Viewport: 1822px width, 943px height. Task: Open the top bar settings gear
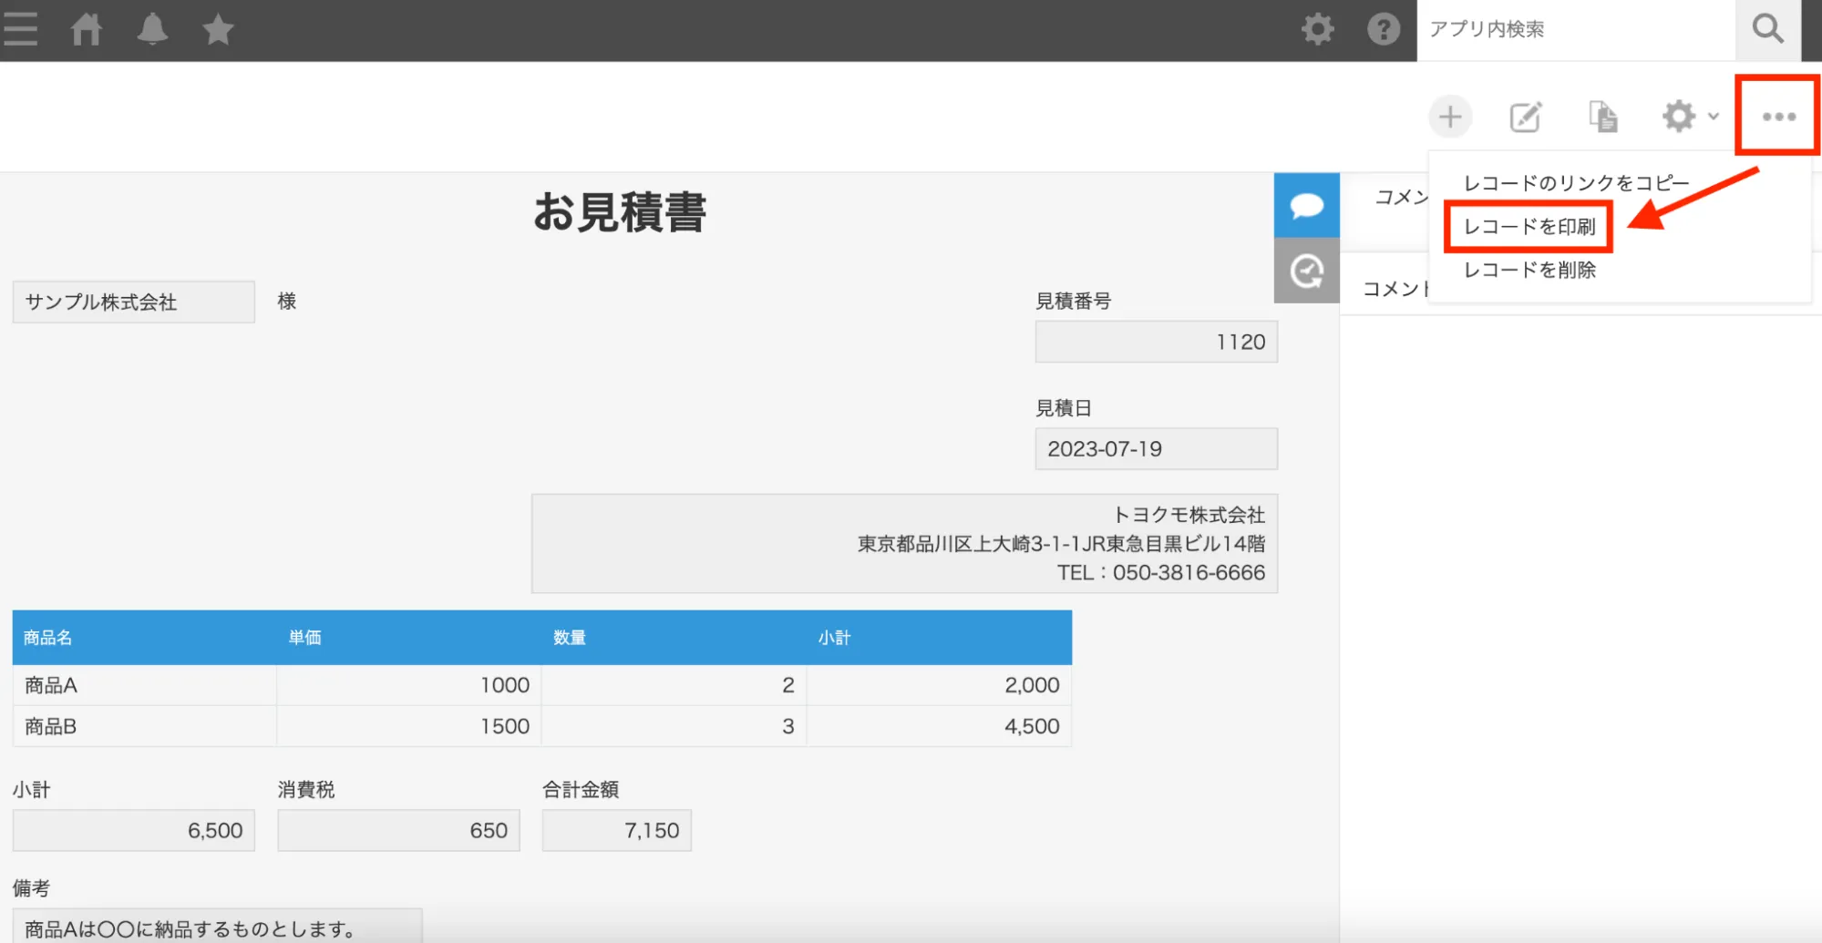click(1317, 29)
